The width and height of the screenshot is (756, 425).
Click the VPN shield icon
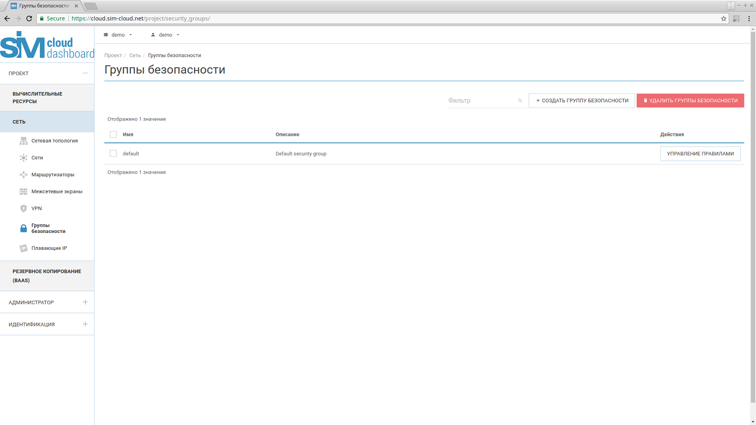(x=23, y=208)
